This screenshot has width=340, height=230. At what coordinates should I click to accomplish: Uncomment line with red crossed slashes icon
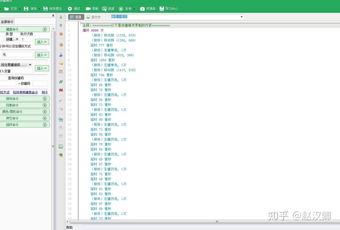point(61,90)
